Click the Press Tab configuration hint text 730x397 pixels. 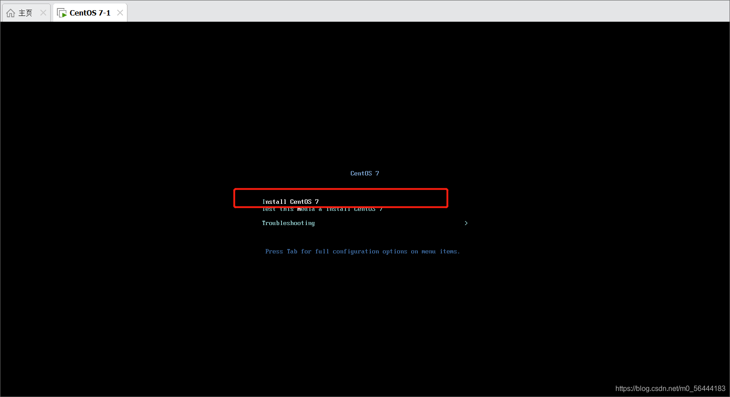362,252
